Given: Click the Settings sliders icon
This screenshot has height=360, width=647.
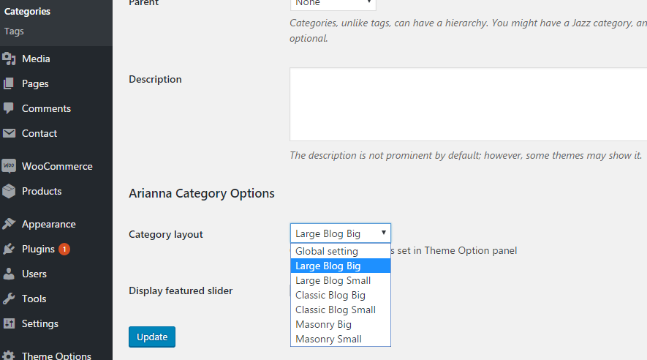Looking at the screenshot, I should 9,323.
